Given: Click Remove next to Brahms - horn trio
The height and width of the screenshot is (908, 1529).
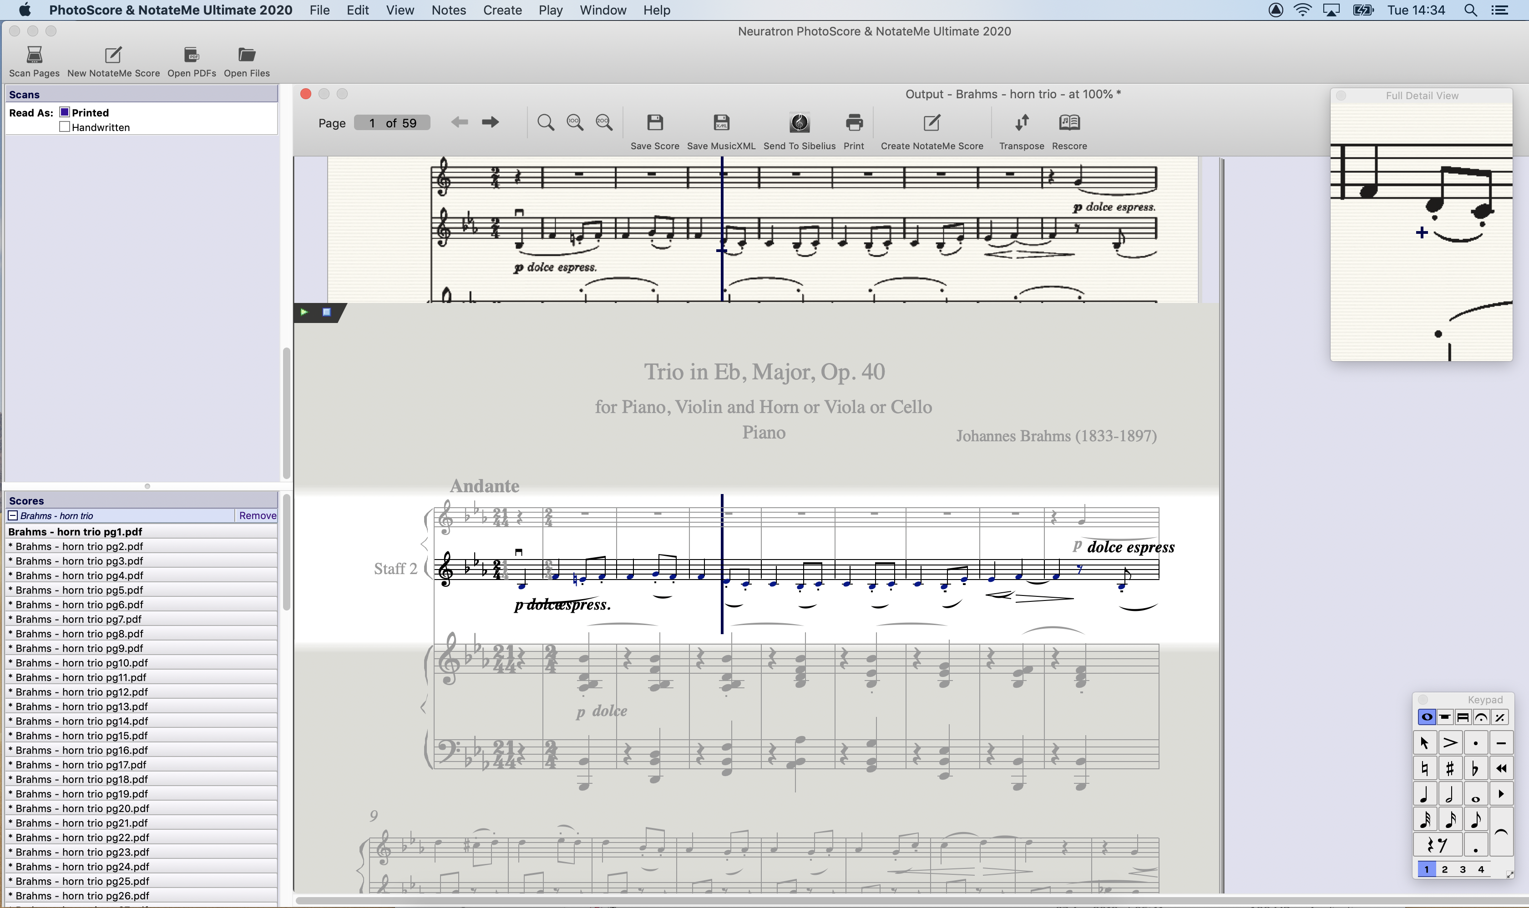Looking at the screenshot, I should 257,516.
